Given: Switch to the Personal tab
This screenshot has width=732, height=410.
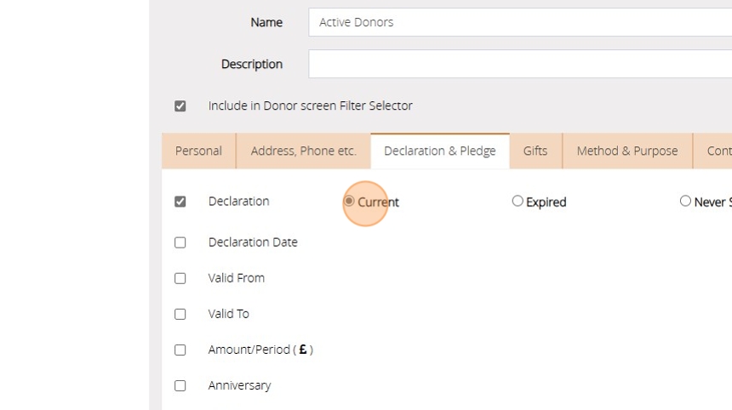Looking at the screenshot, I should [198, 151].
